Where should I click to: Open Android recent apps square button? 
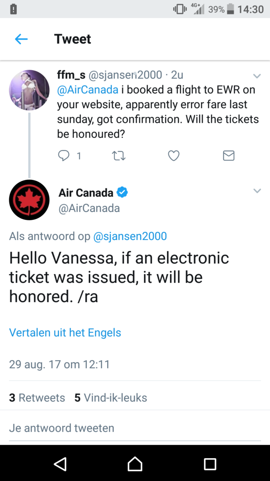click(210, 464)
